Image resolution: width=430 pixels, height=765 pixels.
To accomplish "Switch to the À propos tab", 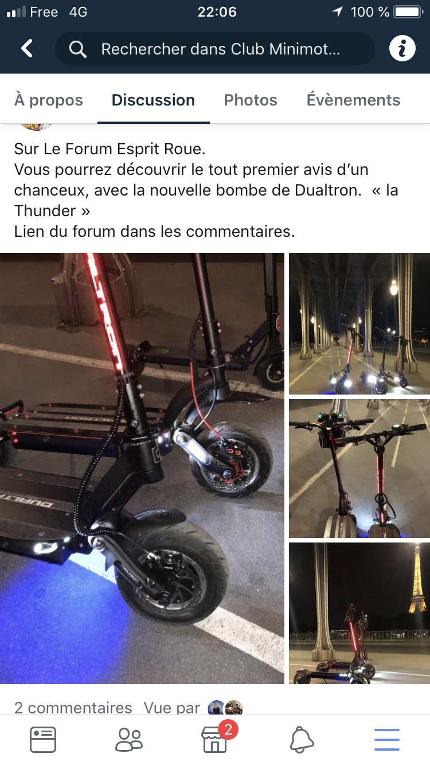I will point(49,100).
